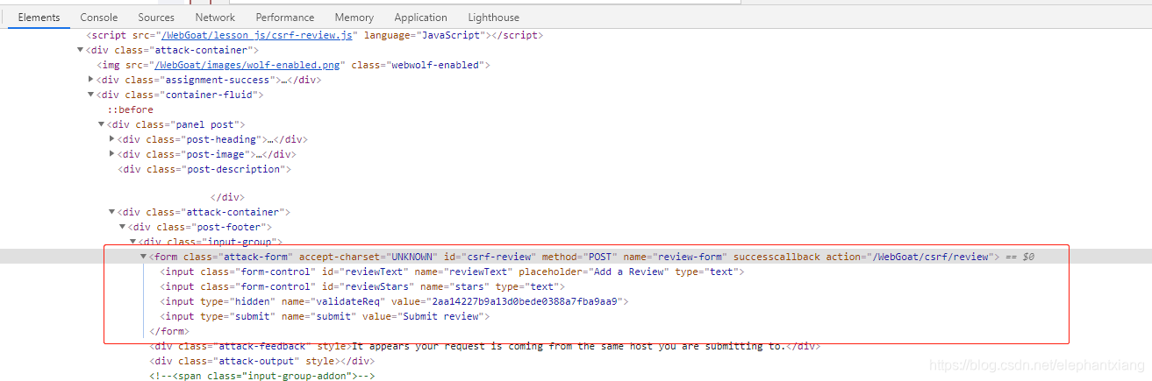Screen dimensions: 1152x381
Task: Click the form name value review-form
Action: [690, 257]
